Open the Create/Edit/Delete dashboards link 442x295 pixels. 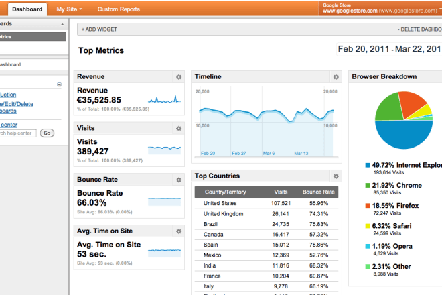17,107
